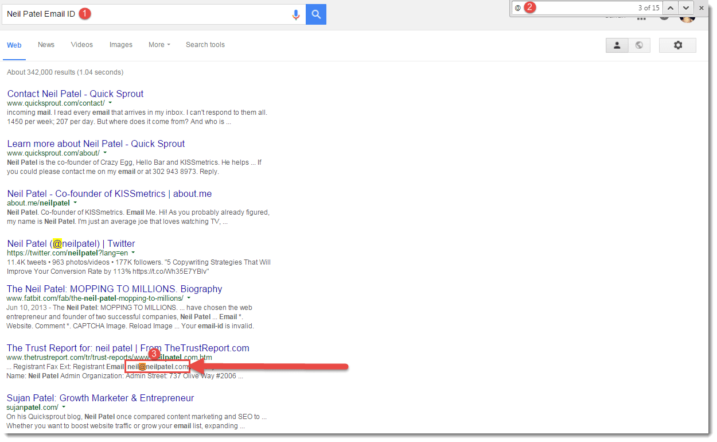Switch to the Images tab
This screenshot has height=442, width=717.
pos(121,45)
